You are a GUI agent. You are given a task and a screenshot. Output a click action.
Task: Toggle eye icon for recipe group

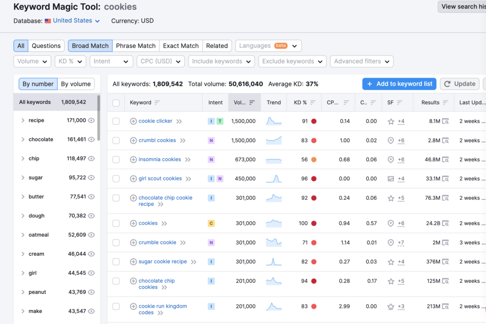click(91, 120)
